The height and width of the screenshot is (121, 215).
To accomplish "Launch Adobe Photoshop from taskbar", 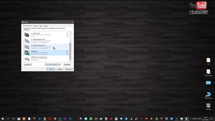I will [x=70, y=119].
